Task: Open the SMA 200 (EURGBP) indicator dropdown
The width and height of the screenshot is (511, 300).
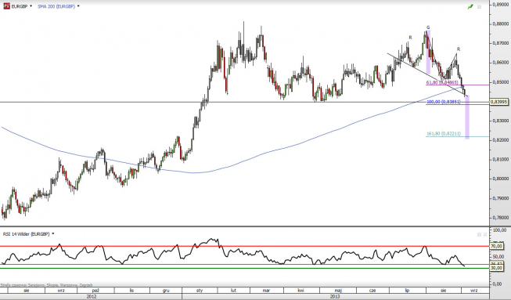Action: pos(79,6)
